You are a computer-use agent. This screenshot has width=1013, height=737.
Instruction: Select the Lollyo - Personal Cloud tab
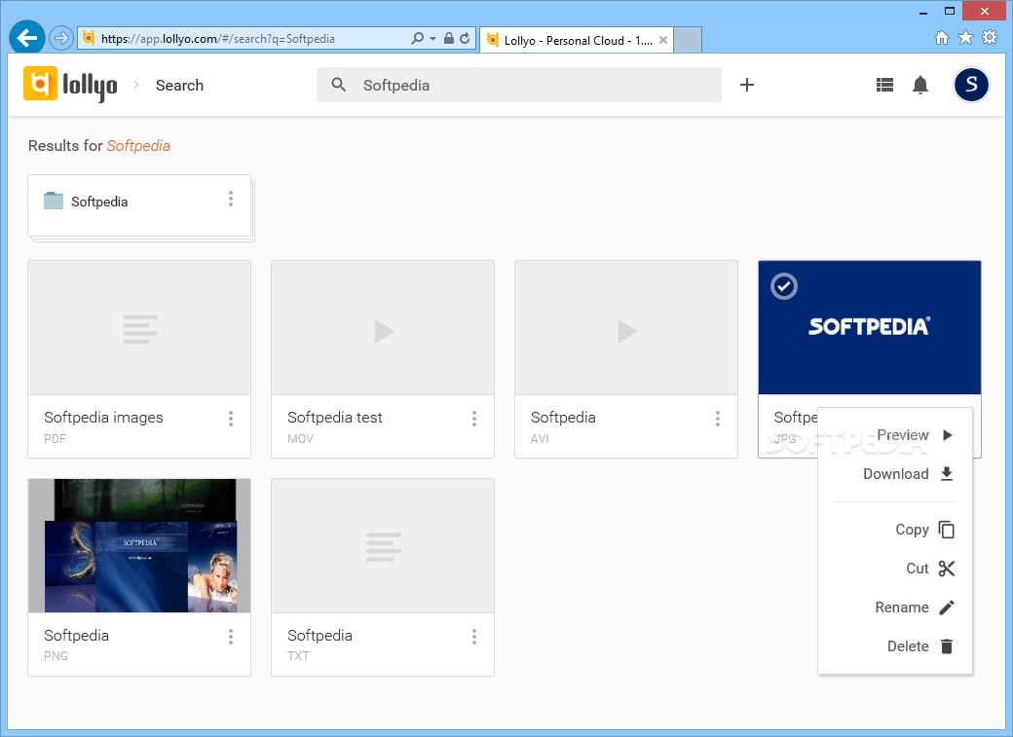click(577, 40)
